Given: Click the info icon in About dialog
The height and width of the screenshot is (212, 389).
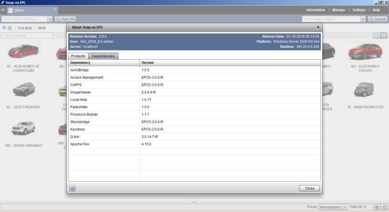Looking at the screenshot, I should (72, 188).
